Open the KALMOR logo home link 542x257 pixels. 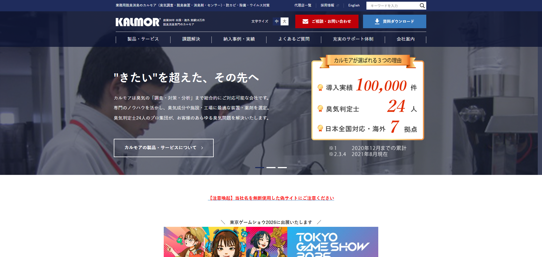pos(138,22)
